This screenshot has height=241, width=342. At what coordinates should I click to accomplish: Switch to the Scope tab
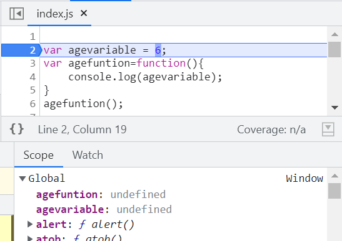(x=39, y=155)
